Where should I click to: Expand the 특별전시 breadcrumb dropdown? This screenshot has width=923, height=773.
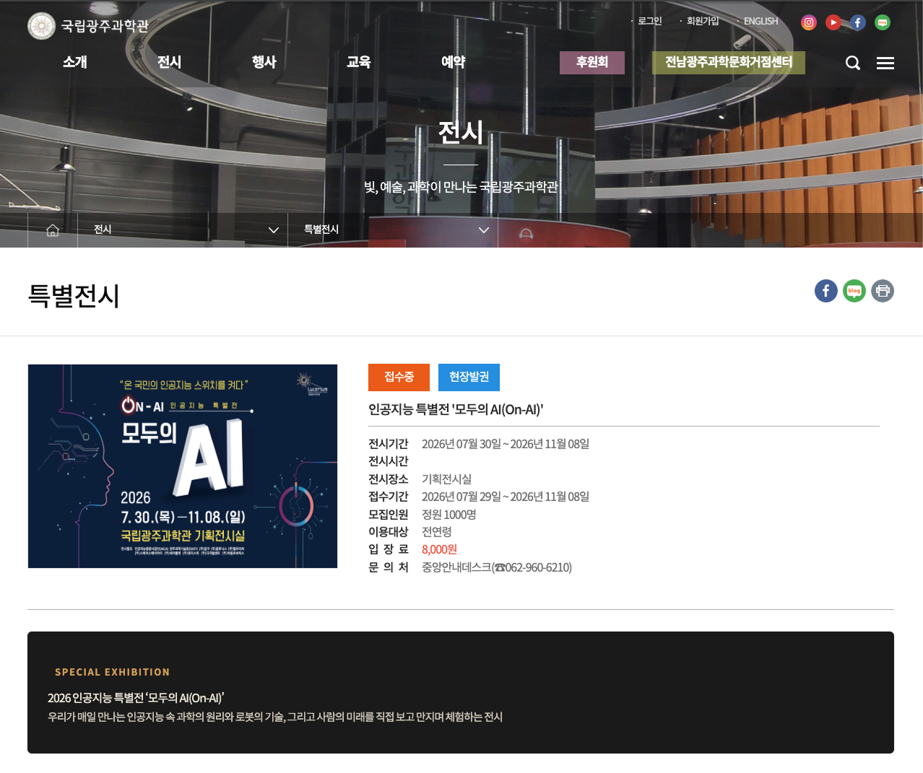[393, 230]
